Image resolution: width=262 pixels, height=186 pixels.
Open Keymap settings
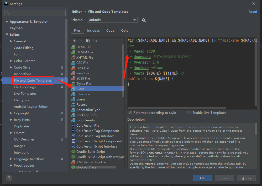point(16,28)
